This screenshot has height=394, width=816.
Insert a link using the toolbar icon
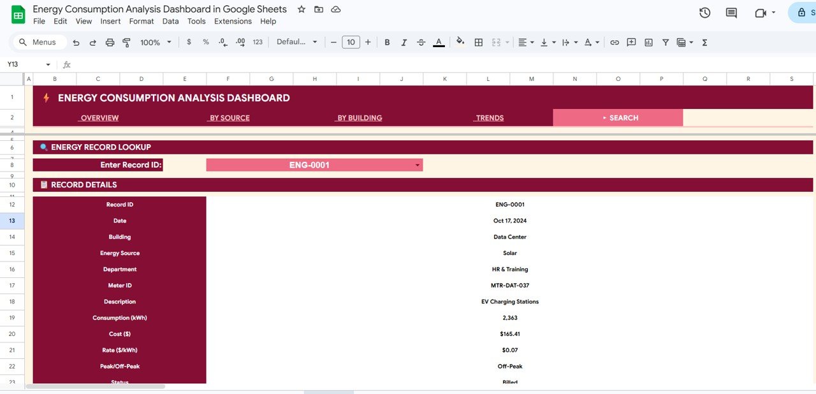click(614, 42)
